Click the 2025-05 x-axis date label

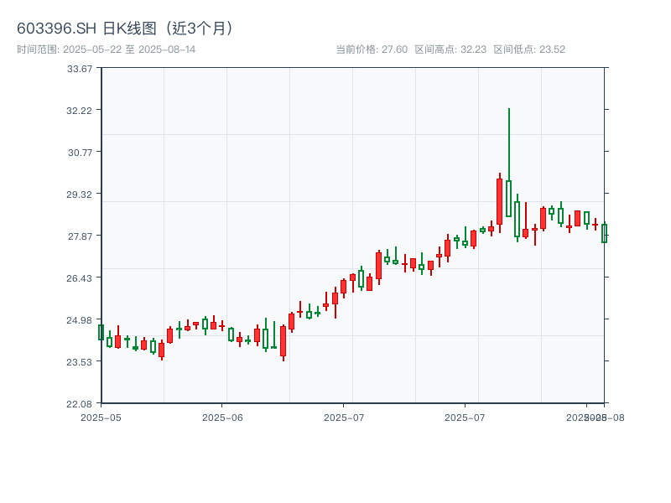[101, 417]
